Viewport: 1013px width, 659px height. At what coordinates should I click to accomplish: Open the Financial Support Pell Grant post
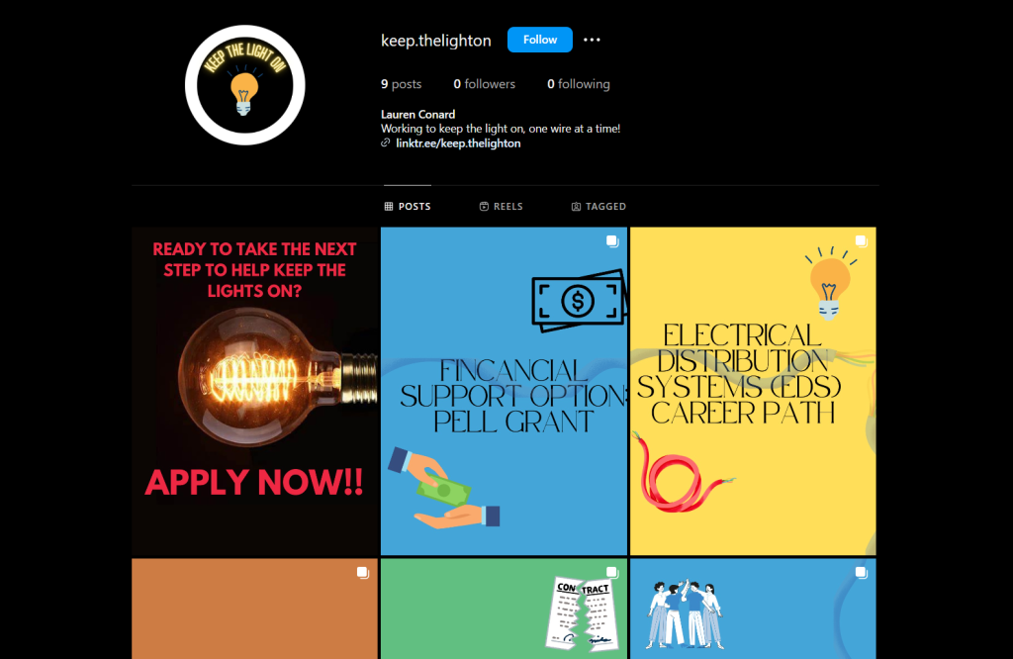(504, 391)
